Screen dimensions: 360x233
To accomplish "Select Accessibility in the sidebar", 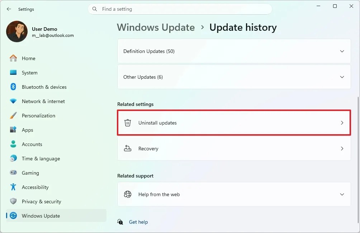I will coord(35,187).
